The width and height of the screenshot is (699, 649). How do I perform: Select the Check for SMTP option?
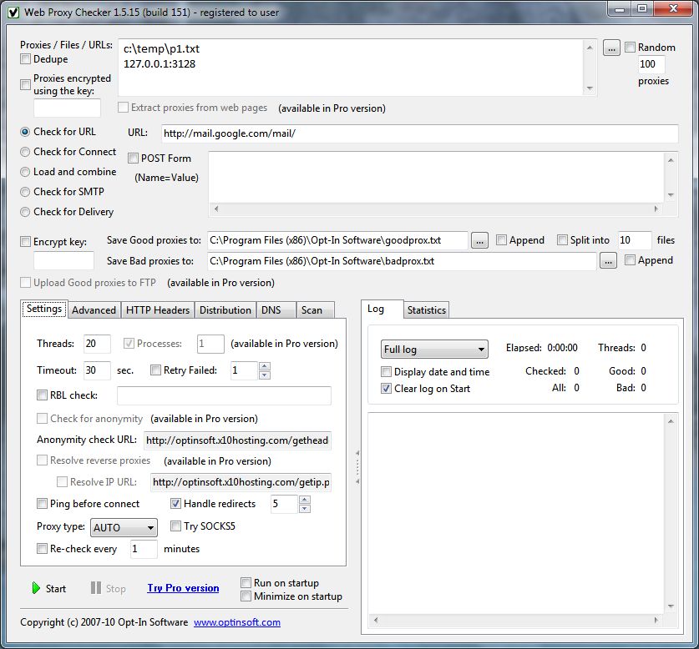click(26, 192)
